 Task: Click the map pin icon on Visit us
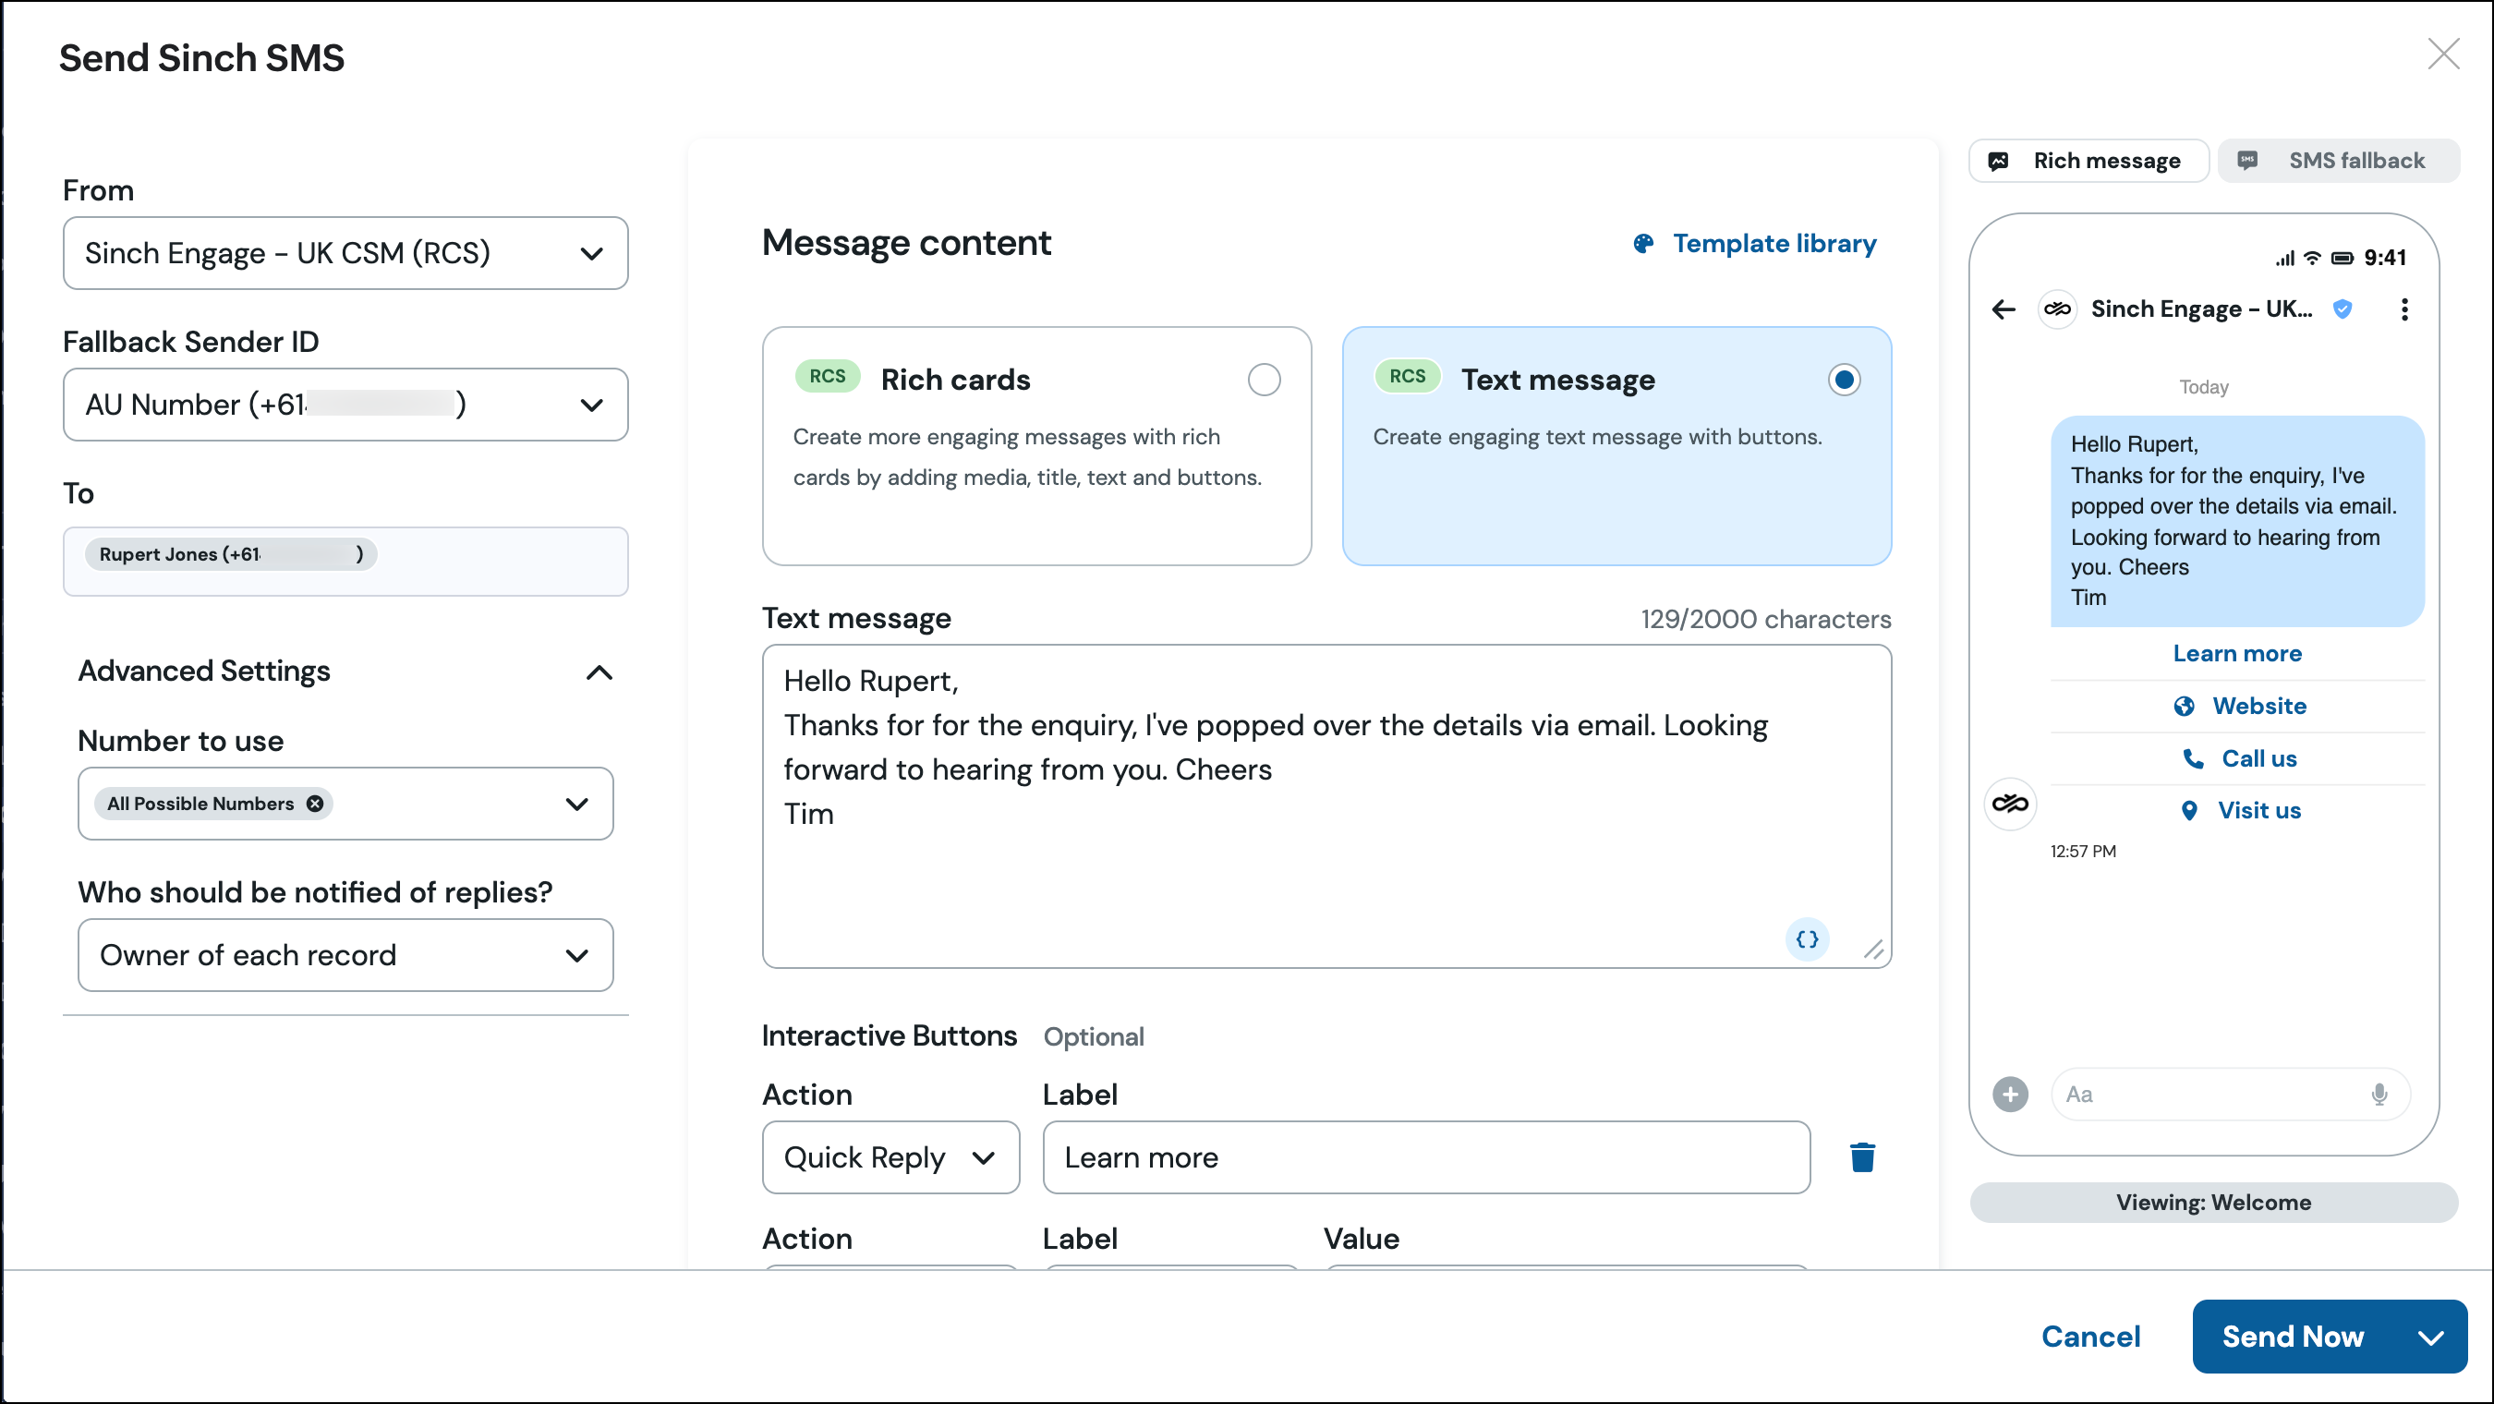coord(2189,811)
